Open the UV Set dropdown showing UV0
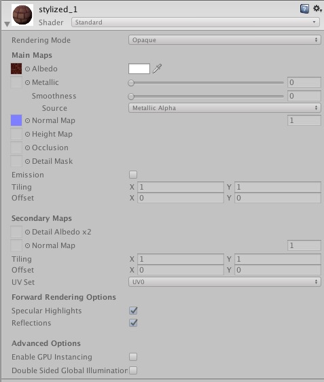This screenshot has width=324, height=382. (x=224, y=282)
